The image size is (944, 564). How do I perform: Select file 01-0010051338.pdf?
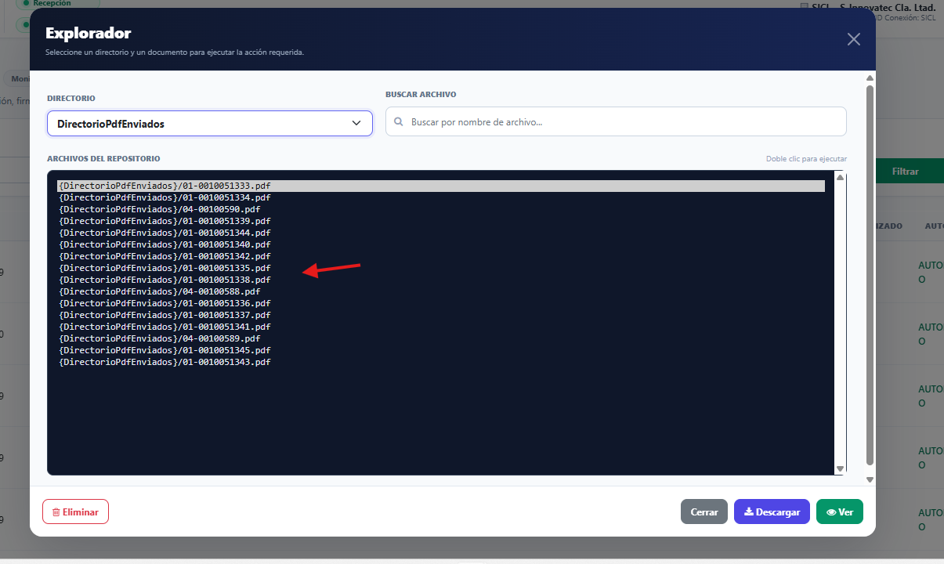tap(441, 280)
